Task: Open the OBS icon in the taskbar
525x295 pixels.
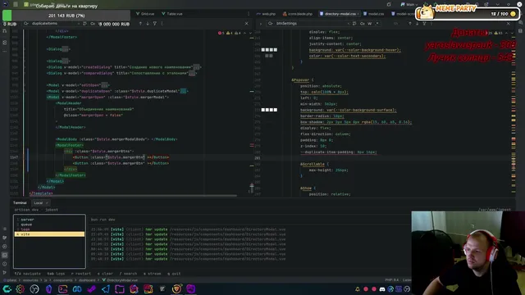Action: [34, 289]
